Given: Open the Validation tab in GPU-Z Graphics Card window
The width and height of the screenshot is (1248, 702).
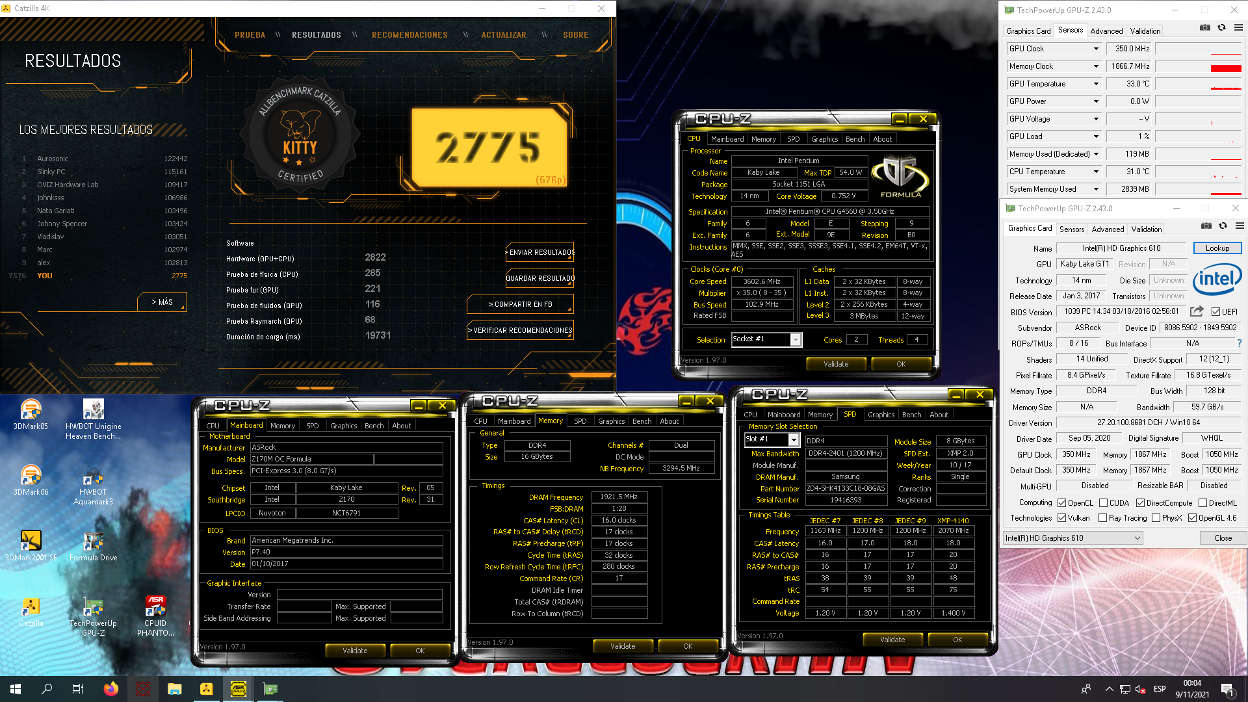Looking at the screenshot, I should coord(1146,229).
